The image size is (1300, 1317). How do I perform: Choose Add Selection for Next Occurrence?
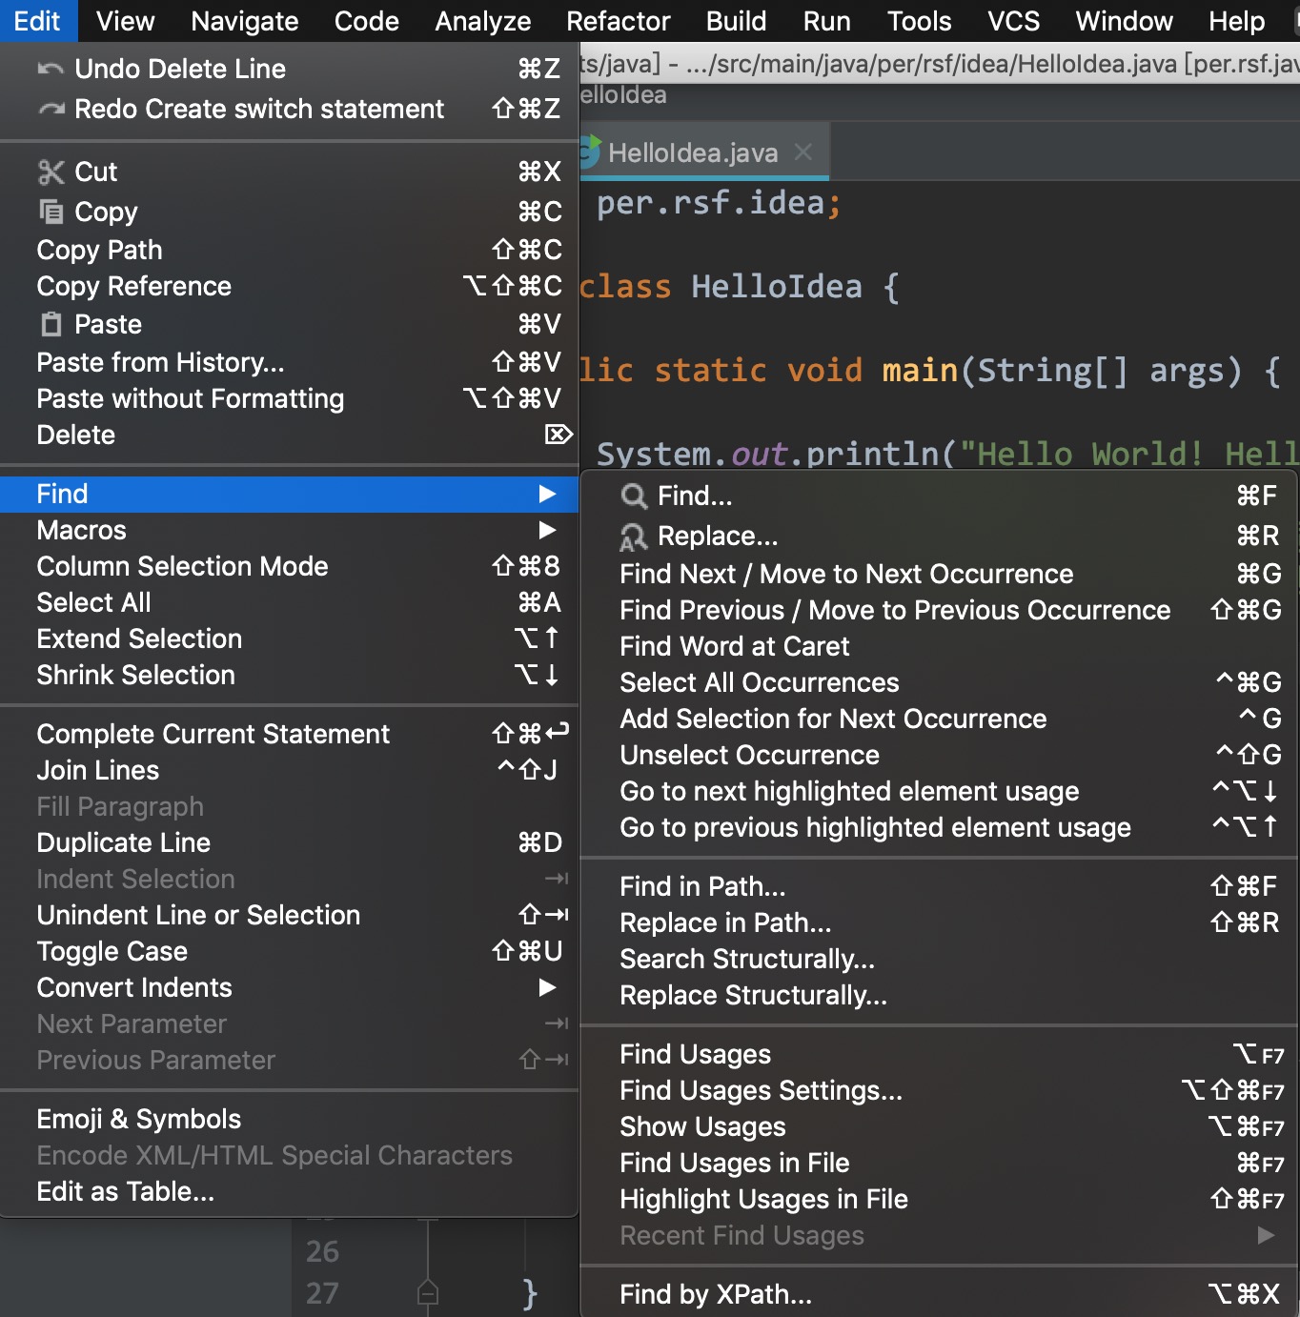[x=939, y=719]
